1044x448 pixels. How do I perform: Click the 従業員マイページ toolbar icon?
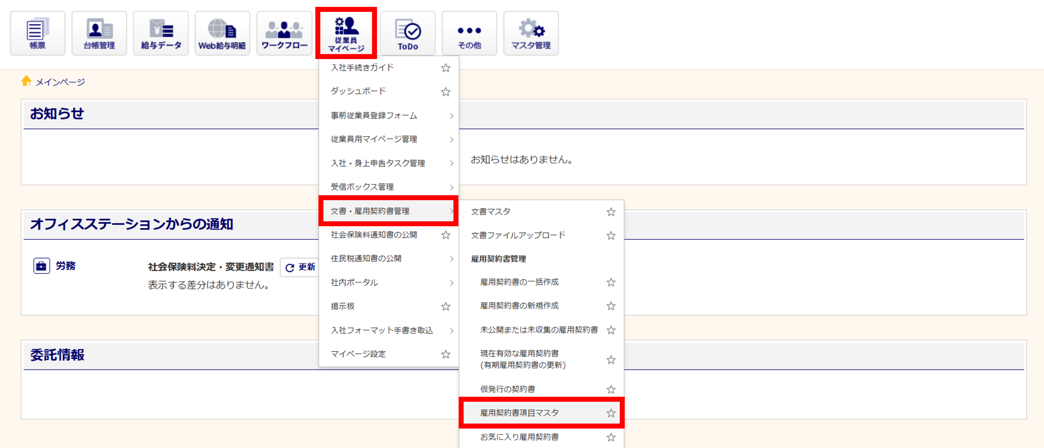(346, 33)
